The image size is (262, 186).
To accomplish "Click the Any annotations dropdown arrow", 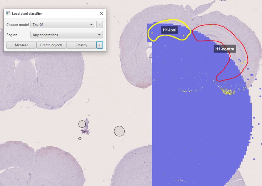I will point(100,35).
